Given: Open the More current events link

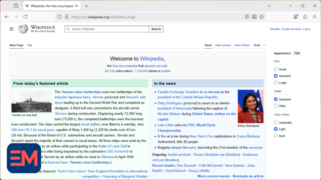Looking at the screenshot, I should coord(213,176).
